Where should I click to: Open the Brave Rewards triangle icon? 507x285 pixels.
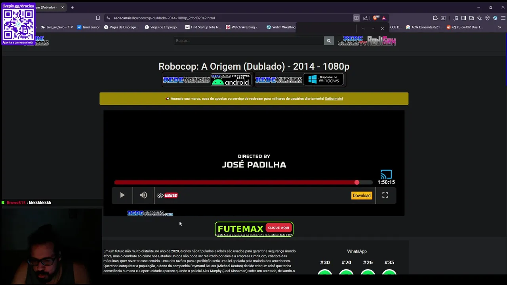pos(384,18)
